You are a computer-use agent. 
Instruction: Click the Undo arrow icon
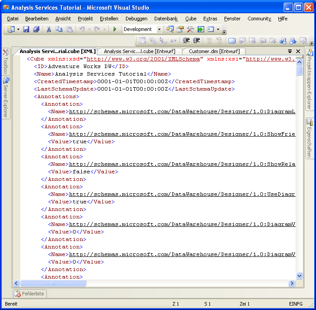[82, 29]
